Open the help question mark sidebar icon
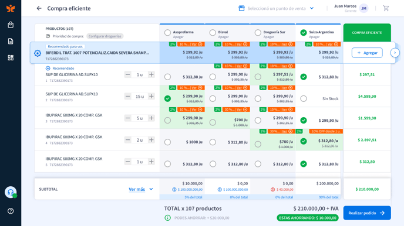 (11, 211)
